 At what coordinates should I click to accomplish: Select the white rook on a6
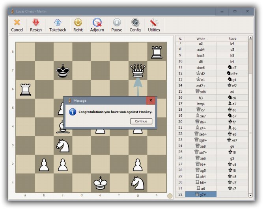pos(26,90)
